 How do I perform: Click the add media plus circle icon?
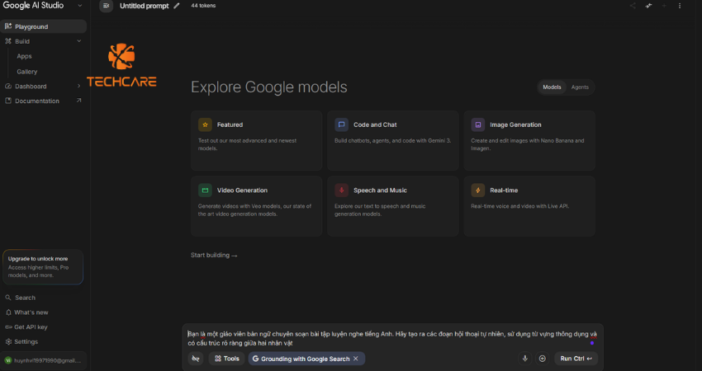(x=542, y=359)
